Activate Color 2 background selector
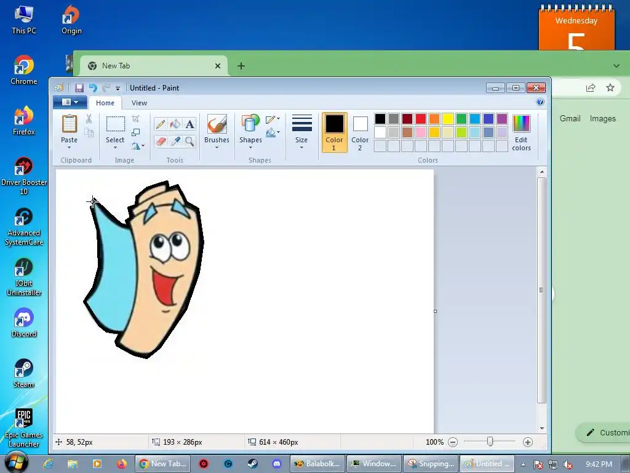The height and width of the screenshot is (473, 630). click(x=360, y=132)
